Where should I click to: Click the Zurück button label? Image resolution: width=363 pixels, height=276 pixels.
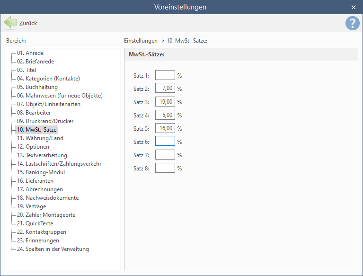(28, 23)
